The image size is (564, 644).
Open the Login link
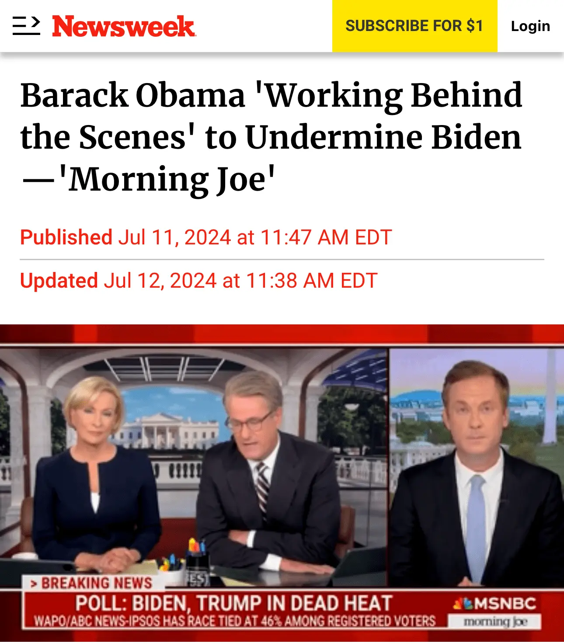point(530,26)
